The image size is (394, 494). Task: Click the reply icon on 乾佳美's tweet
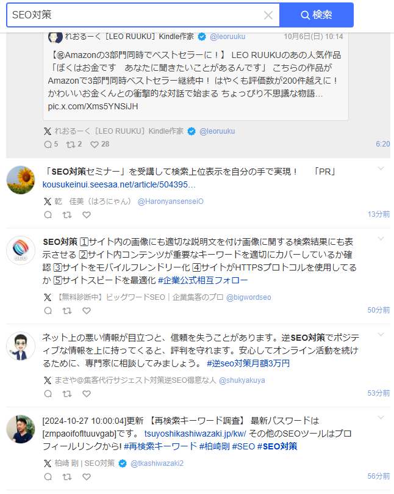coord(48,215)
